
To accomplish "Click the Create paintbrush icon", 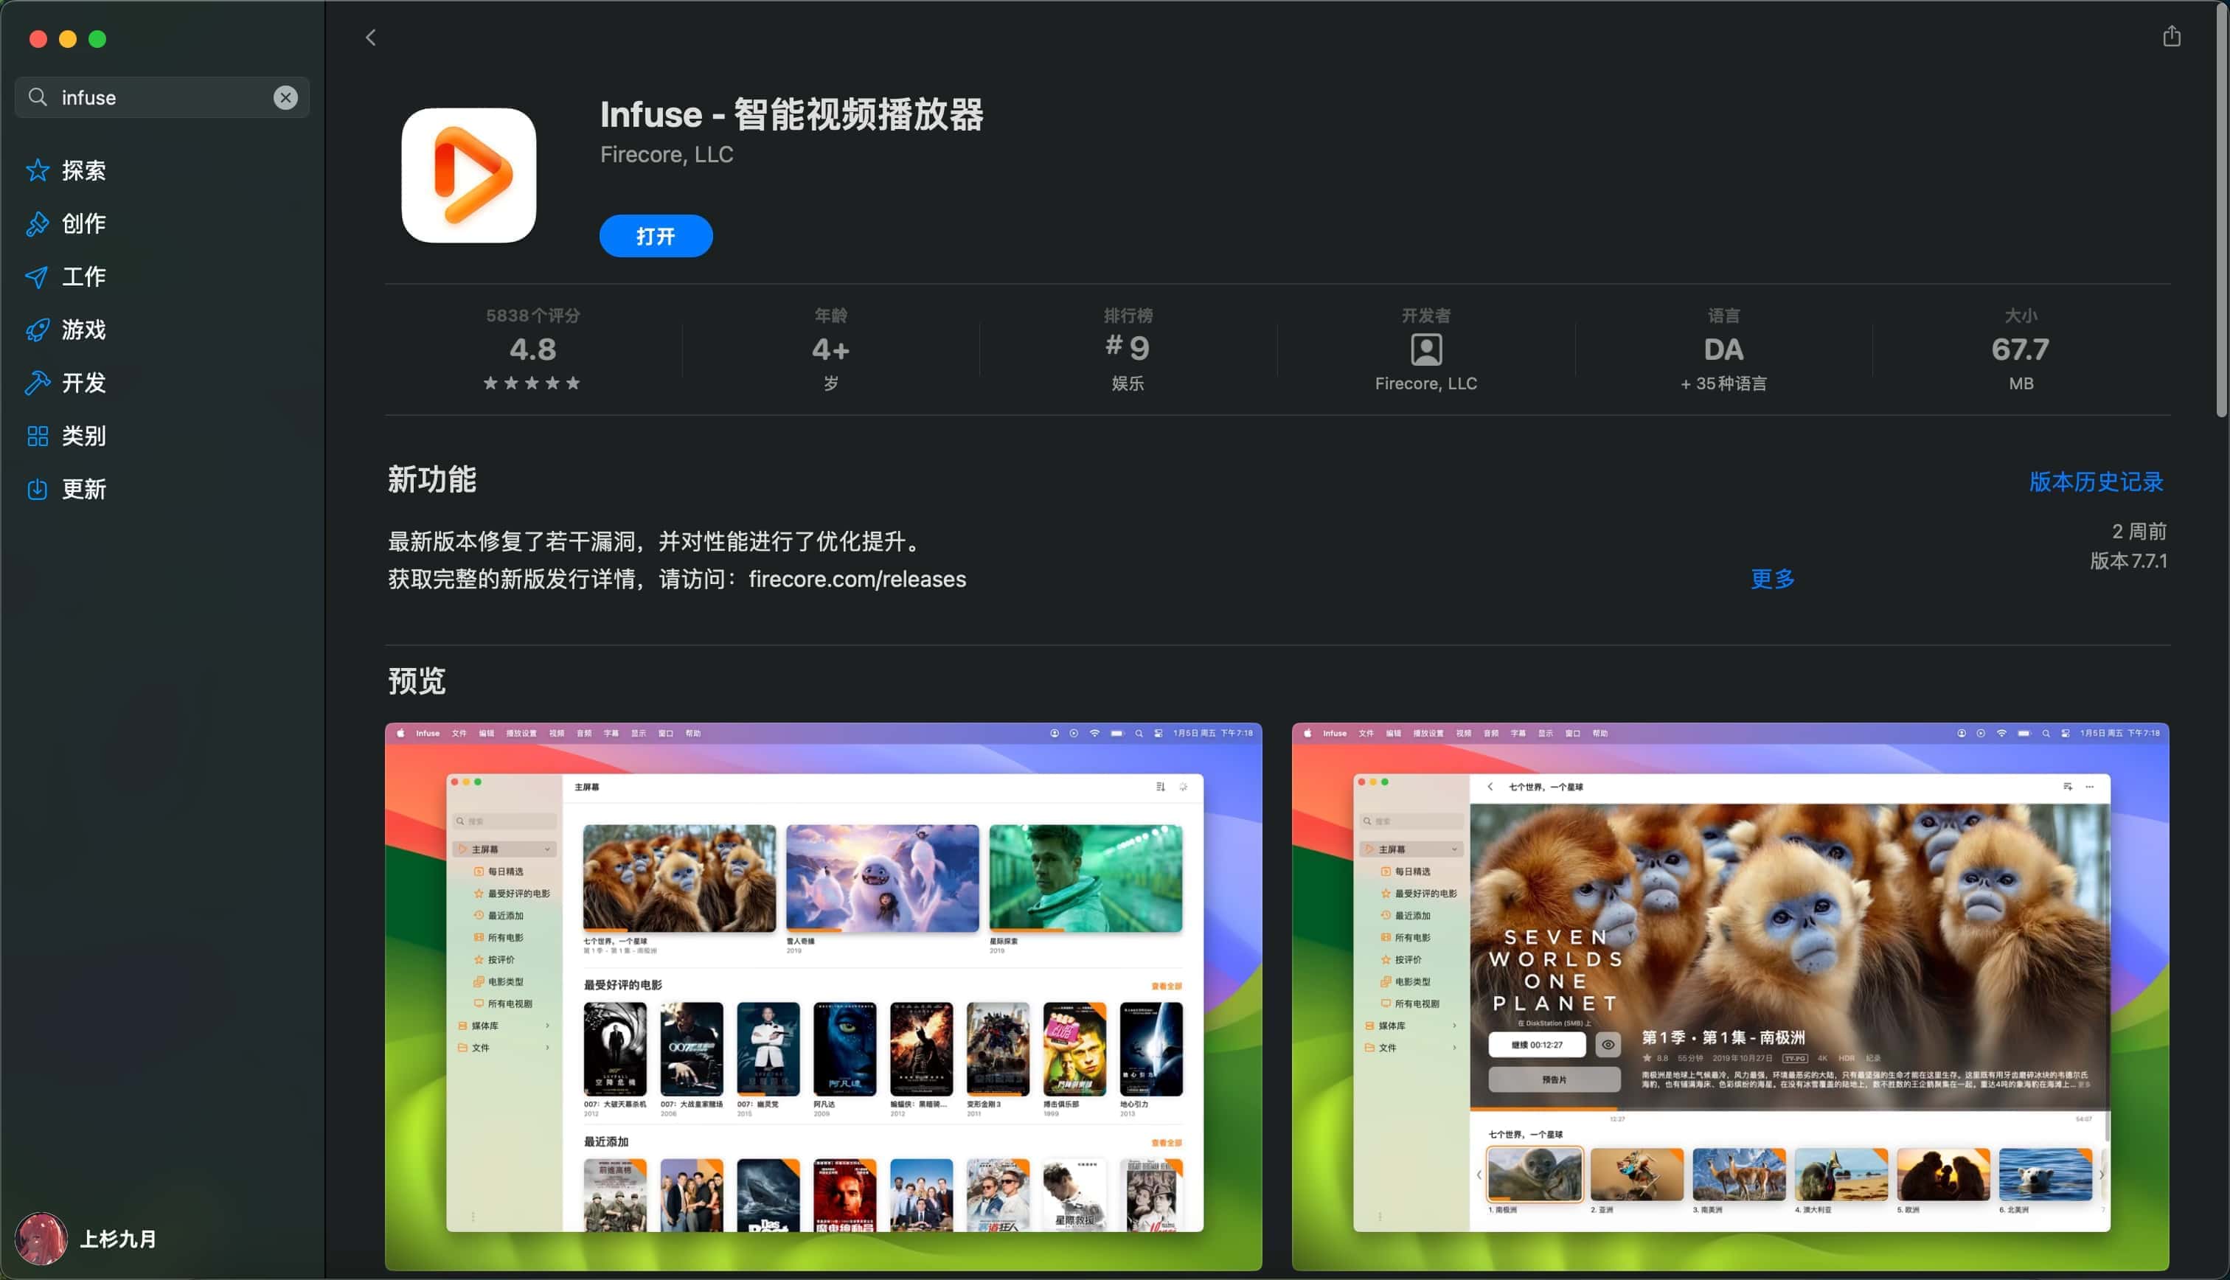I will 37,223.
